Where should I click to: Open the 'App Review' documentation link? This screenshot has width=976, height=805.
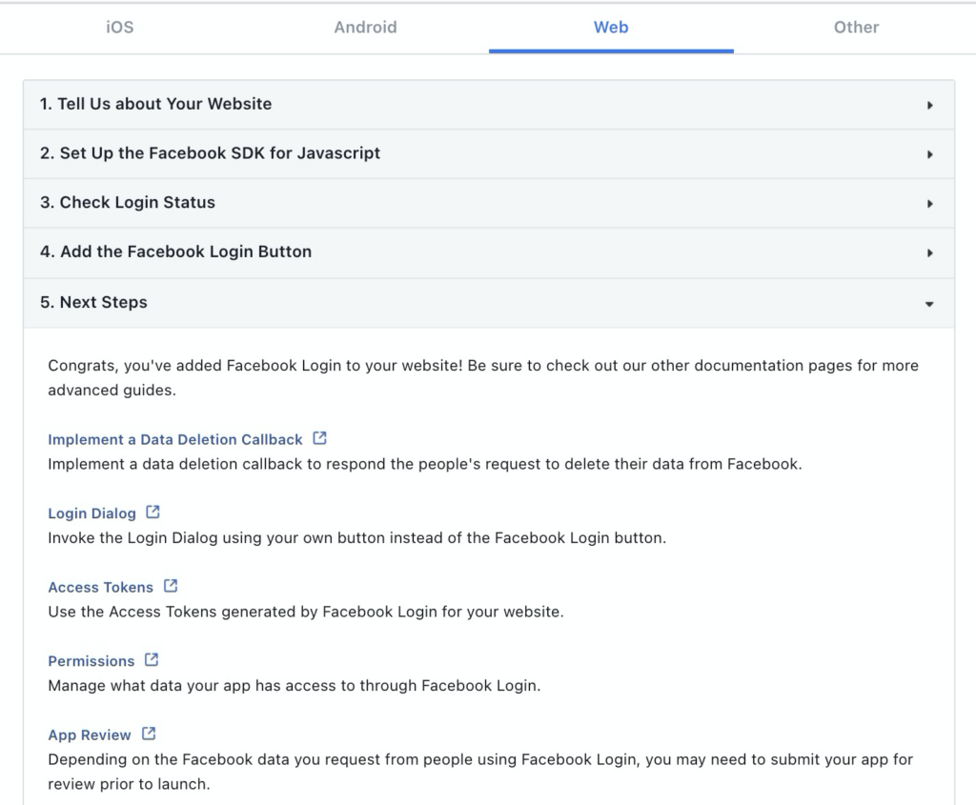(89, 734)
